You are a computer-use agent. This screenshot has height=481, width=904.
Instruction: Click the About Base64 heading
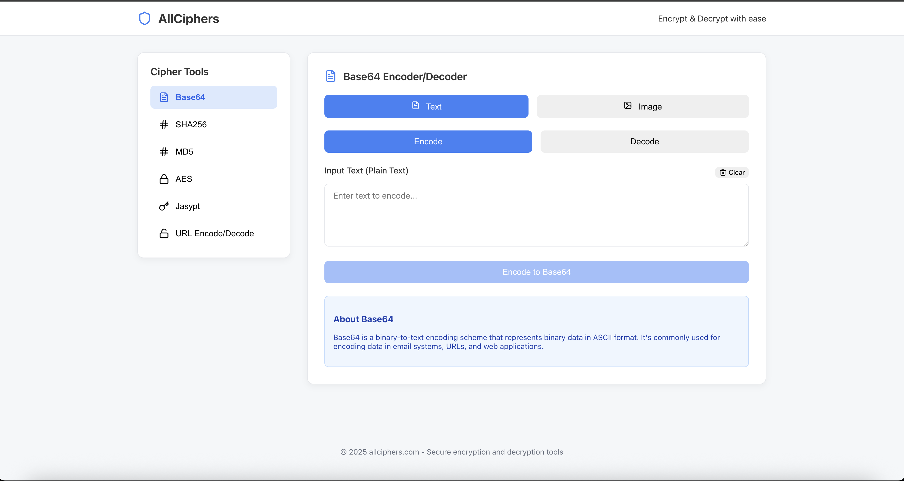point(363,319)
